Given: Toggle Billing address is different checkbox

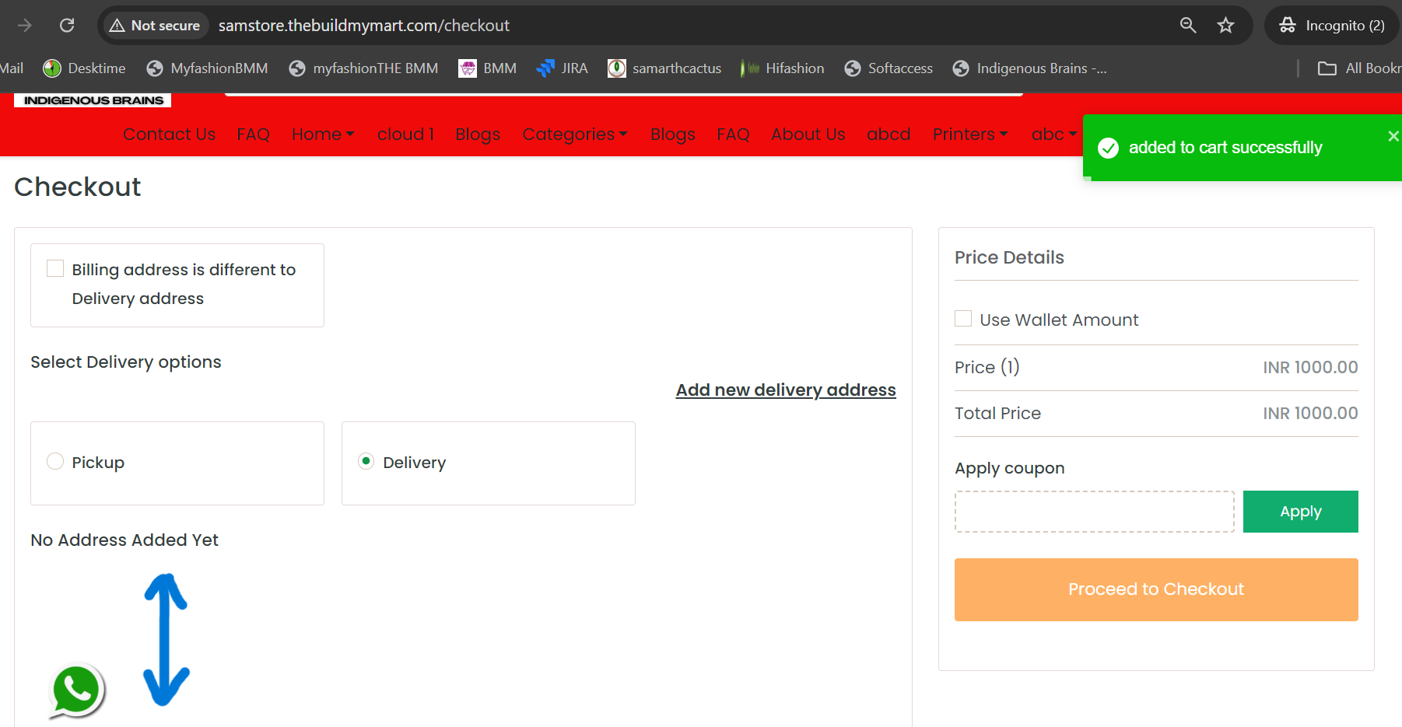Looking at the screenshot, I should point(55,268).
